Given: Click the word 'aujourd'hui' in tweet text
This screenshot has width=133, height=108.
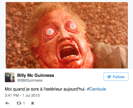Looking at the screenshot, I should pyautogui.click(x=74, y=89).
